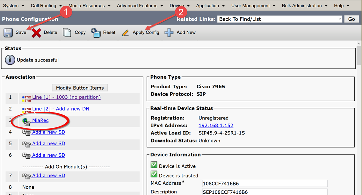Click the speed dial icon in row 4

26,133
